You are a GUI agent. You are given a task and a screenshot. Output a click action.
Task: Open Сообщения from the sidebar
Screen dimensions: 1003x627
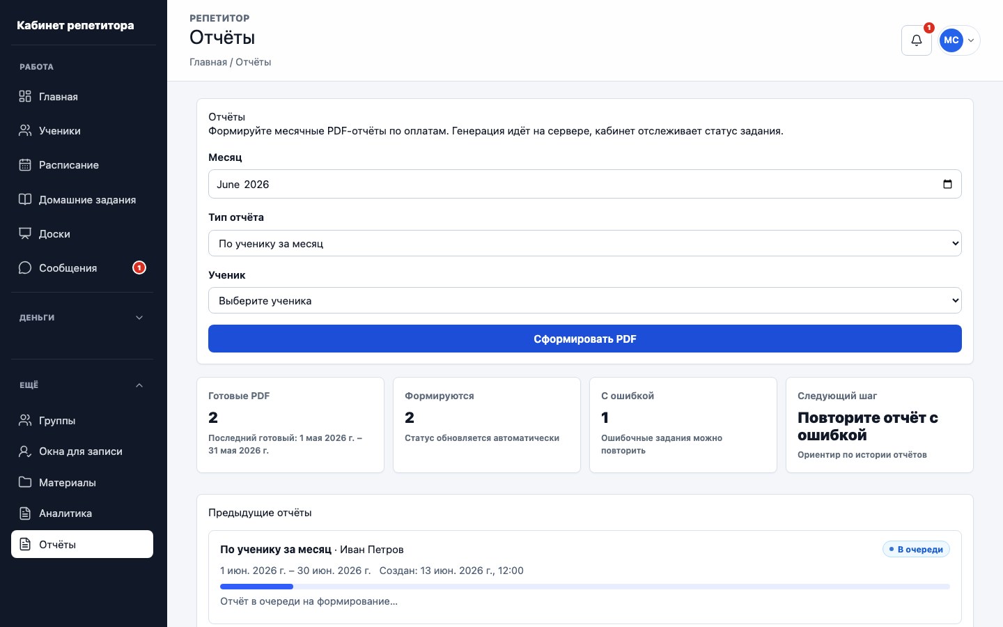click(x=82, y=268)
